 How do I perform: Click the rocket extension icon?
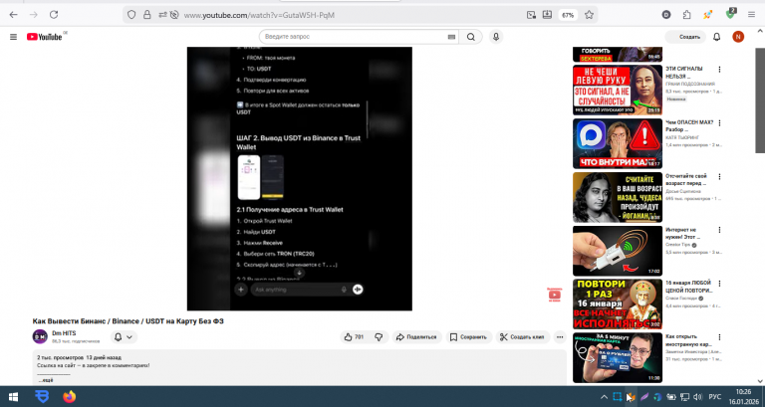[707, 15]
